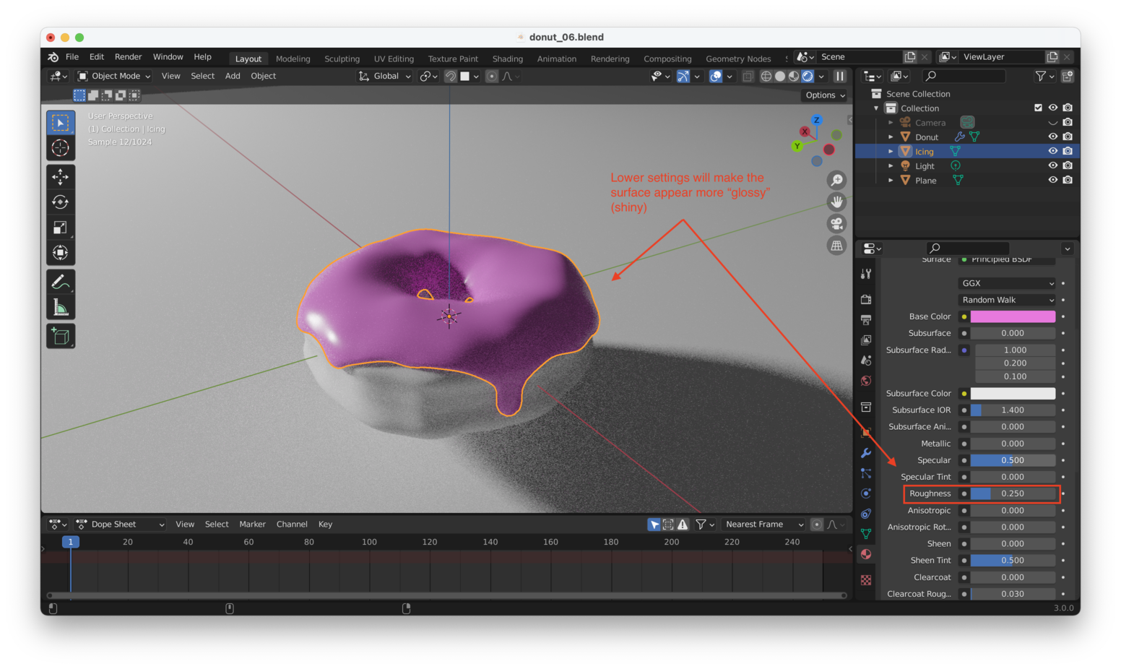This screenshot has width=1121, height=669.
Task: Hide the Donut object with eye icon
Action: tap(1052, 137)
